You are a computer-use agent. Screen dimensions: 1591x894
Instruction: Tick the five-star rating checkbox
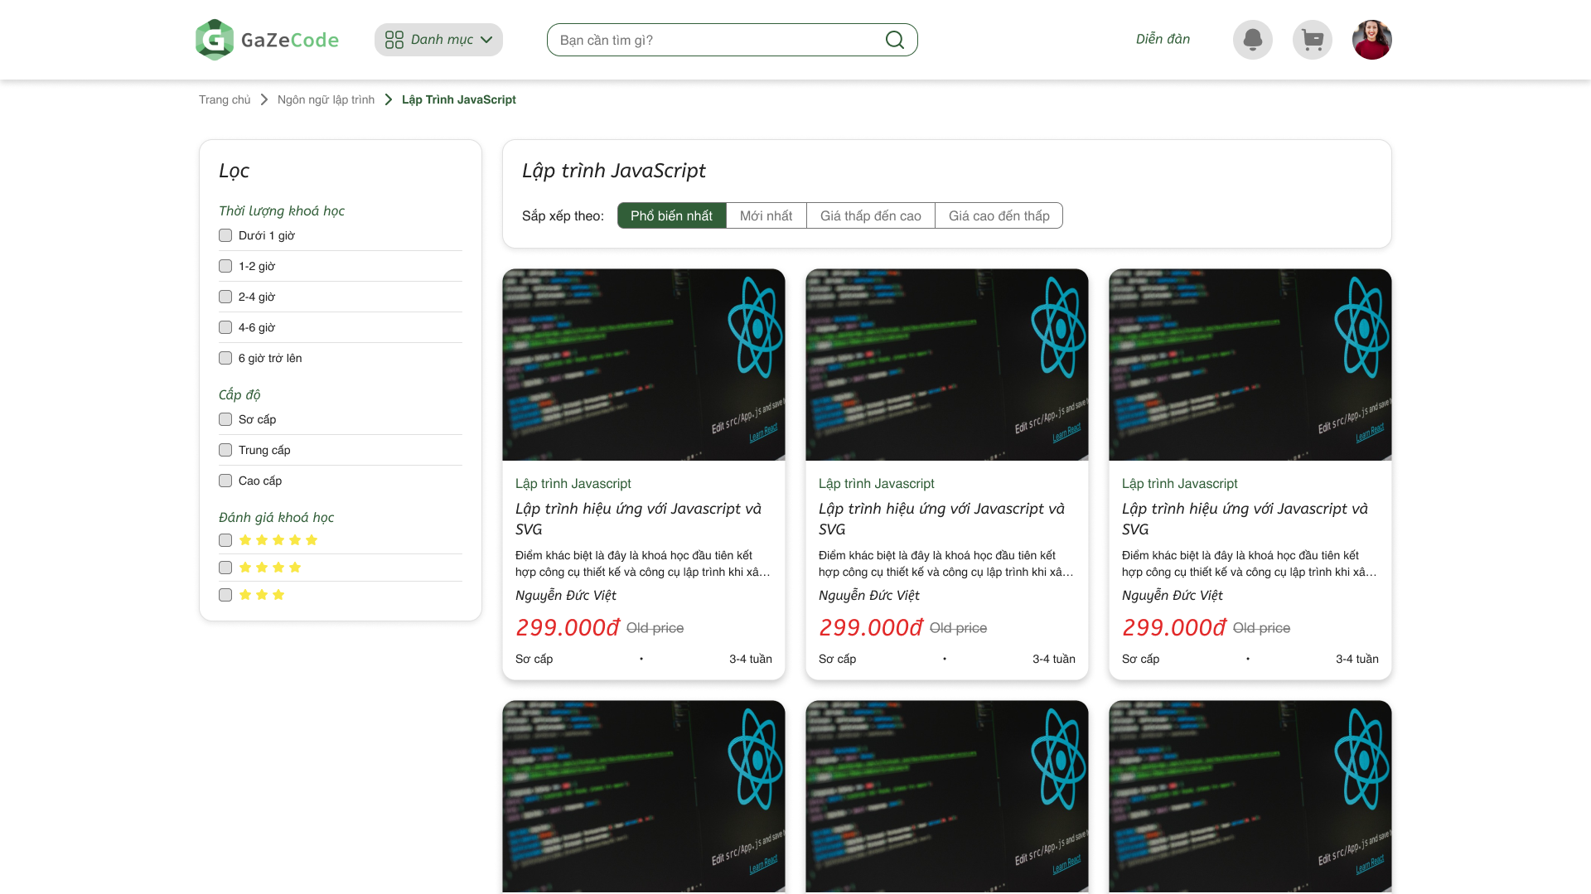225,540
